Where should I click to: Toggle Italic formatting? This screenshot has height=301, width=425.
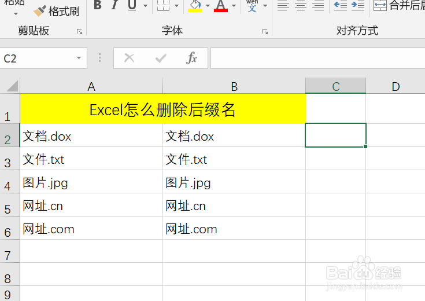[x=114, y=5]
